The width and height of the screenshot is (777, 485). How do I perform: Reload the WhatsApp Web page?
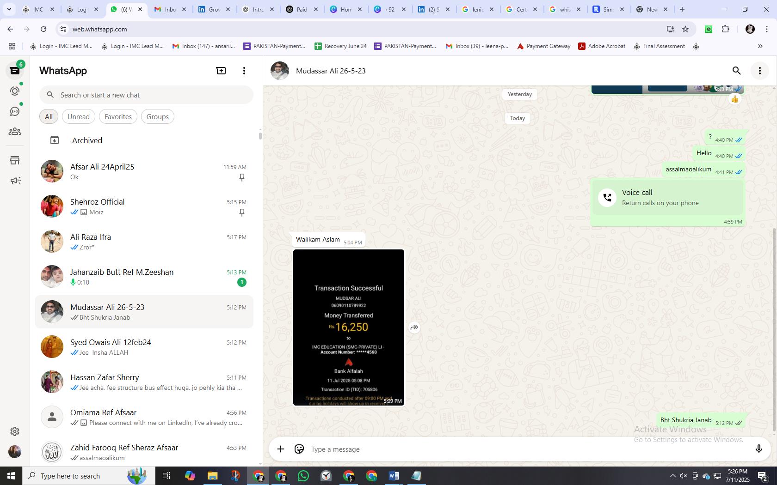(43, 29)
